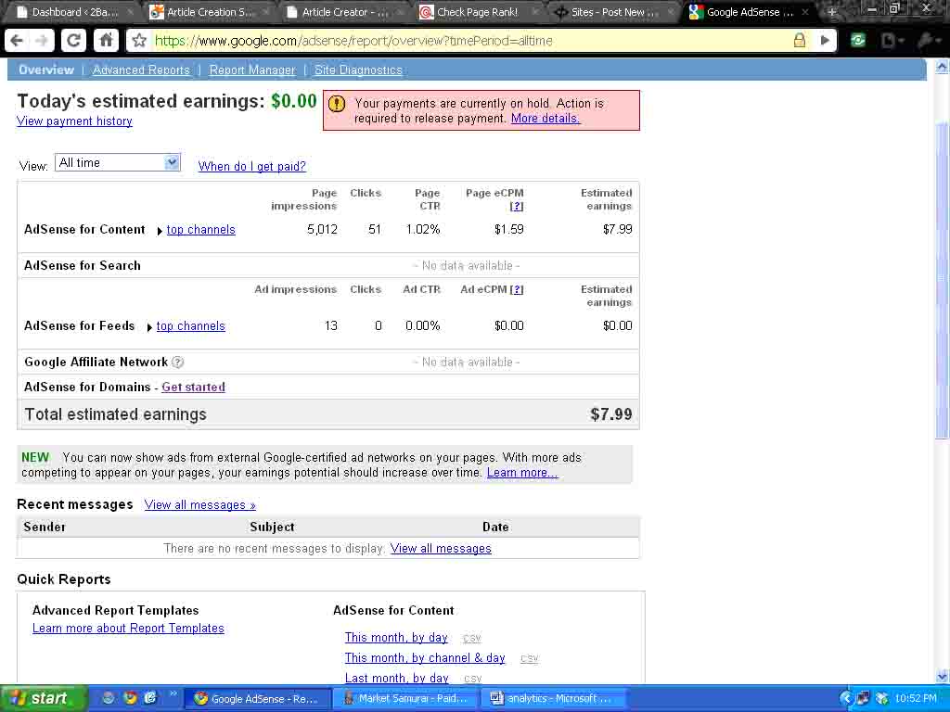
Task: Bookmark page with star icon
Action: [139, 41]
